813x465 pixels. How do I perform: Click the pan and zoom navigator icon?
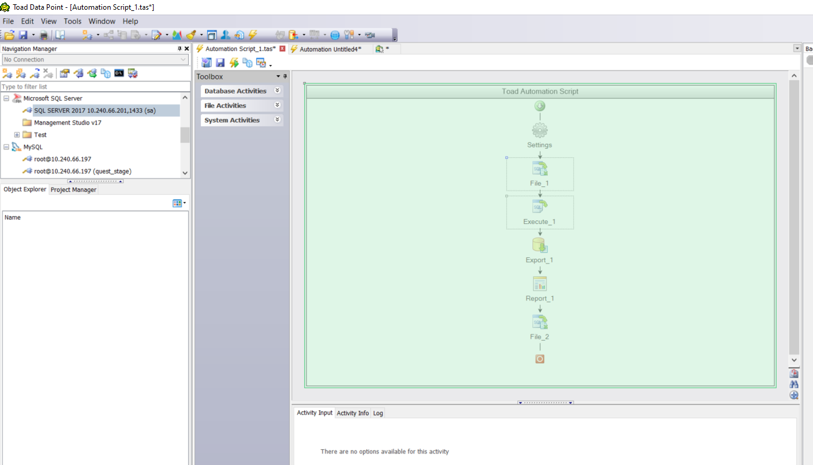tap(794, 395)
